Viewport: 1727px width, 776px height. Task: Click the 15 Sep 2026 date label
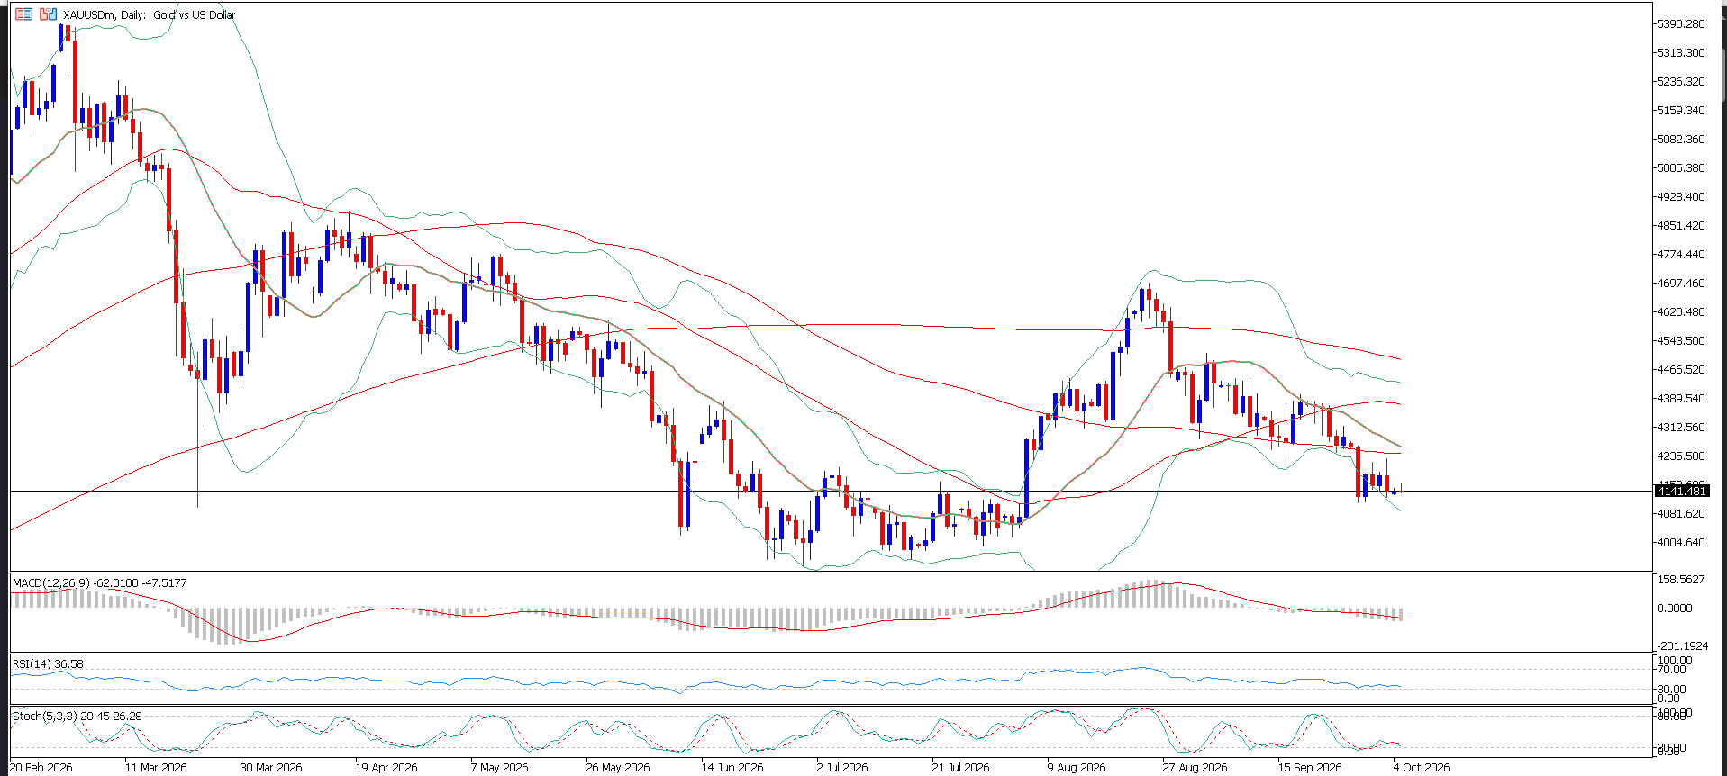point(1310,768)
